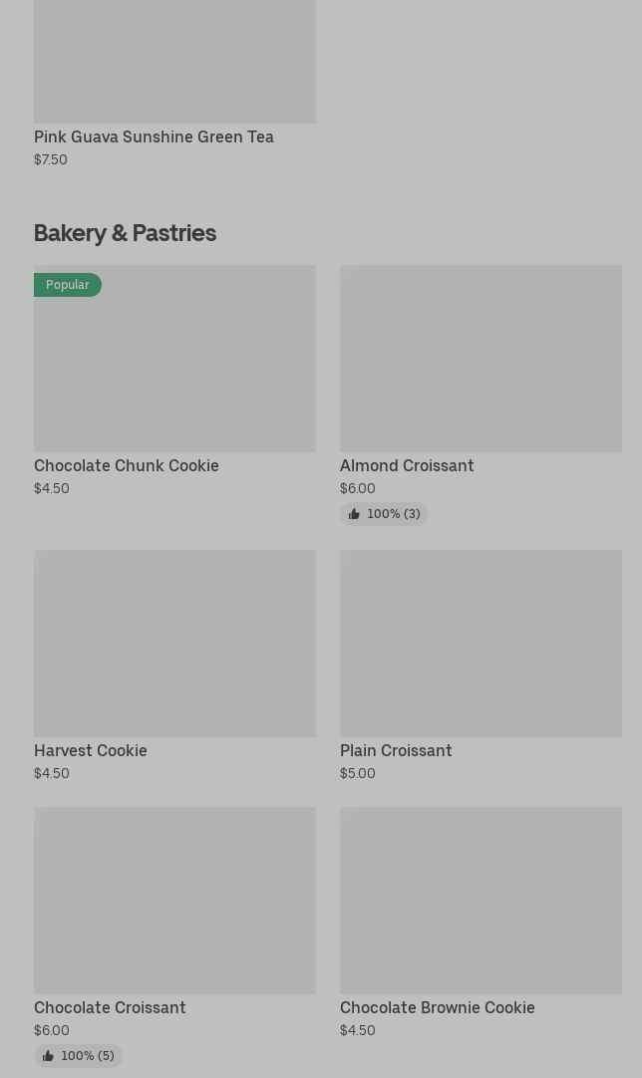Open the Almond Croissant image
The width and height of the screenshot is (642, 1078).
tap(481, 358)
